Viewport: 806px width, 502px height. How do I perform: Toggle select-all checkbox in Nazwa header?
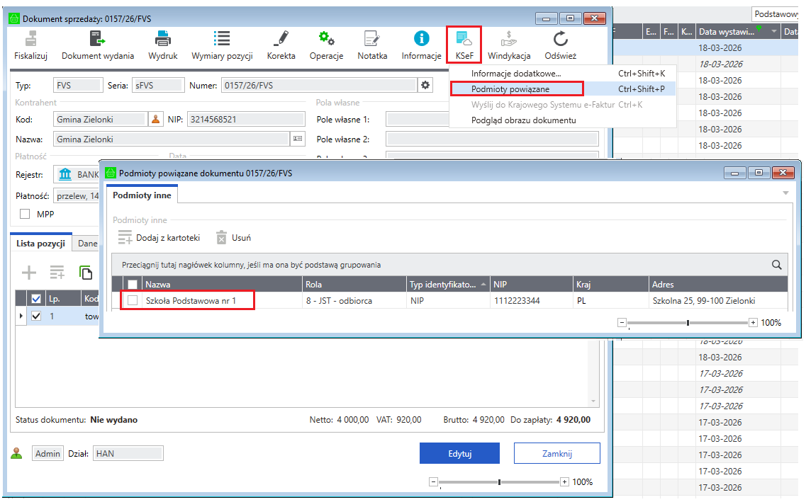pyautogui.click(x=132, y=284)
